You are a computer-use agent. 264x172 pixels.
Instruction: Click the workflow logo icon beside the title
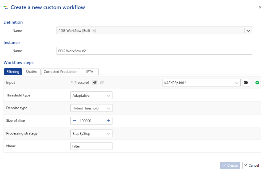6,7
